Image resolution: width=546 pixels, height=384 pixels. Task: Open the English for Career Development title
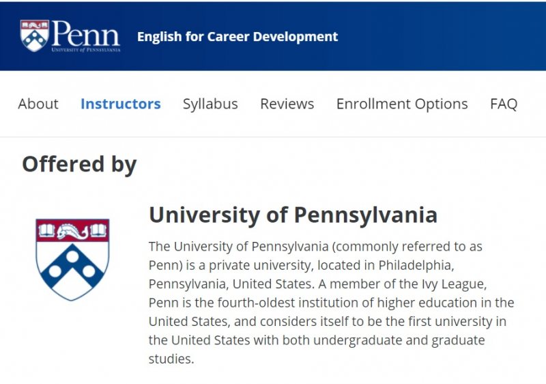(x=237, y=36)
